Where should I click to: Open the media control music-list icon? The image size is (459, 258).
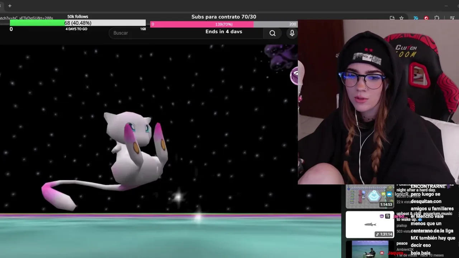[x=452, y=18]
